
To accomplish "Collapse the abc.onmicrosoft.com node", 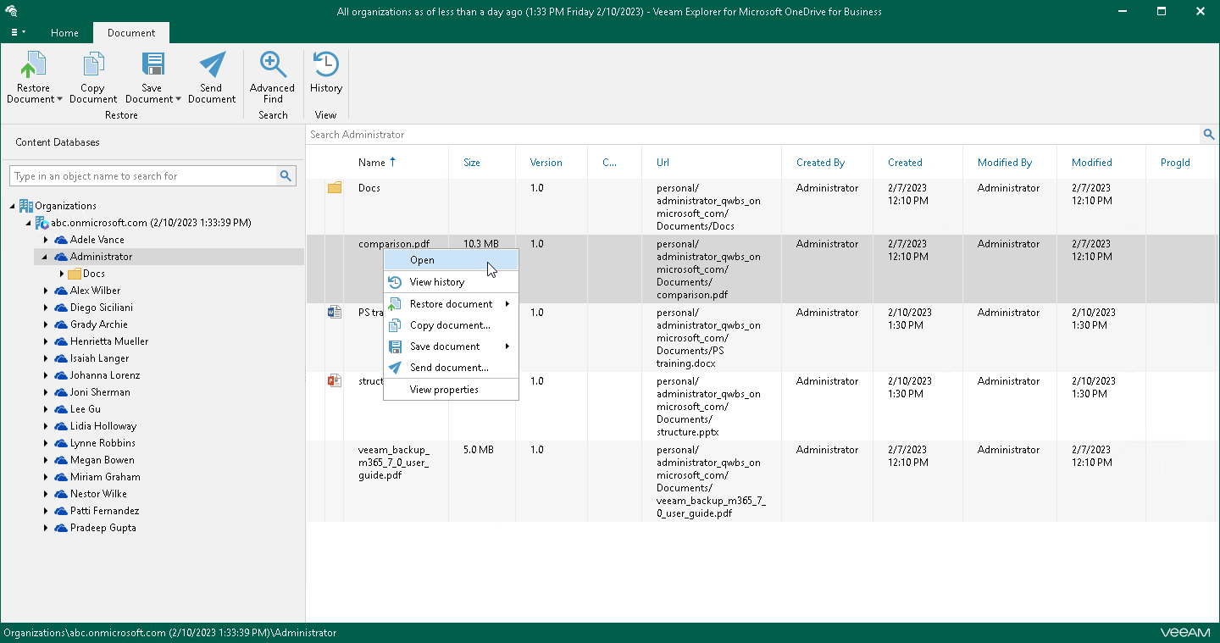I will 28,223.
